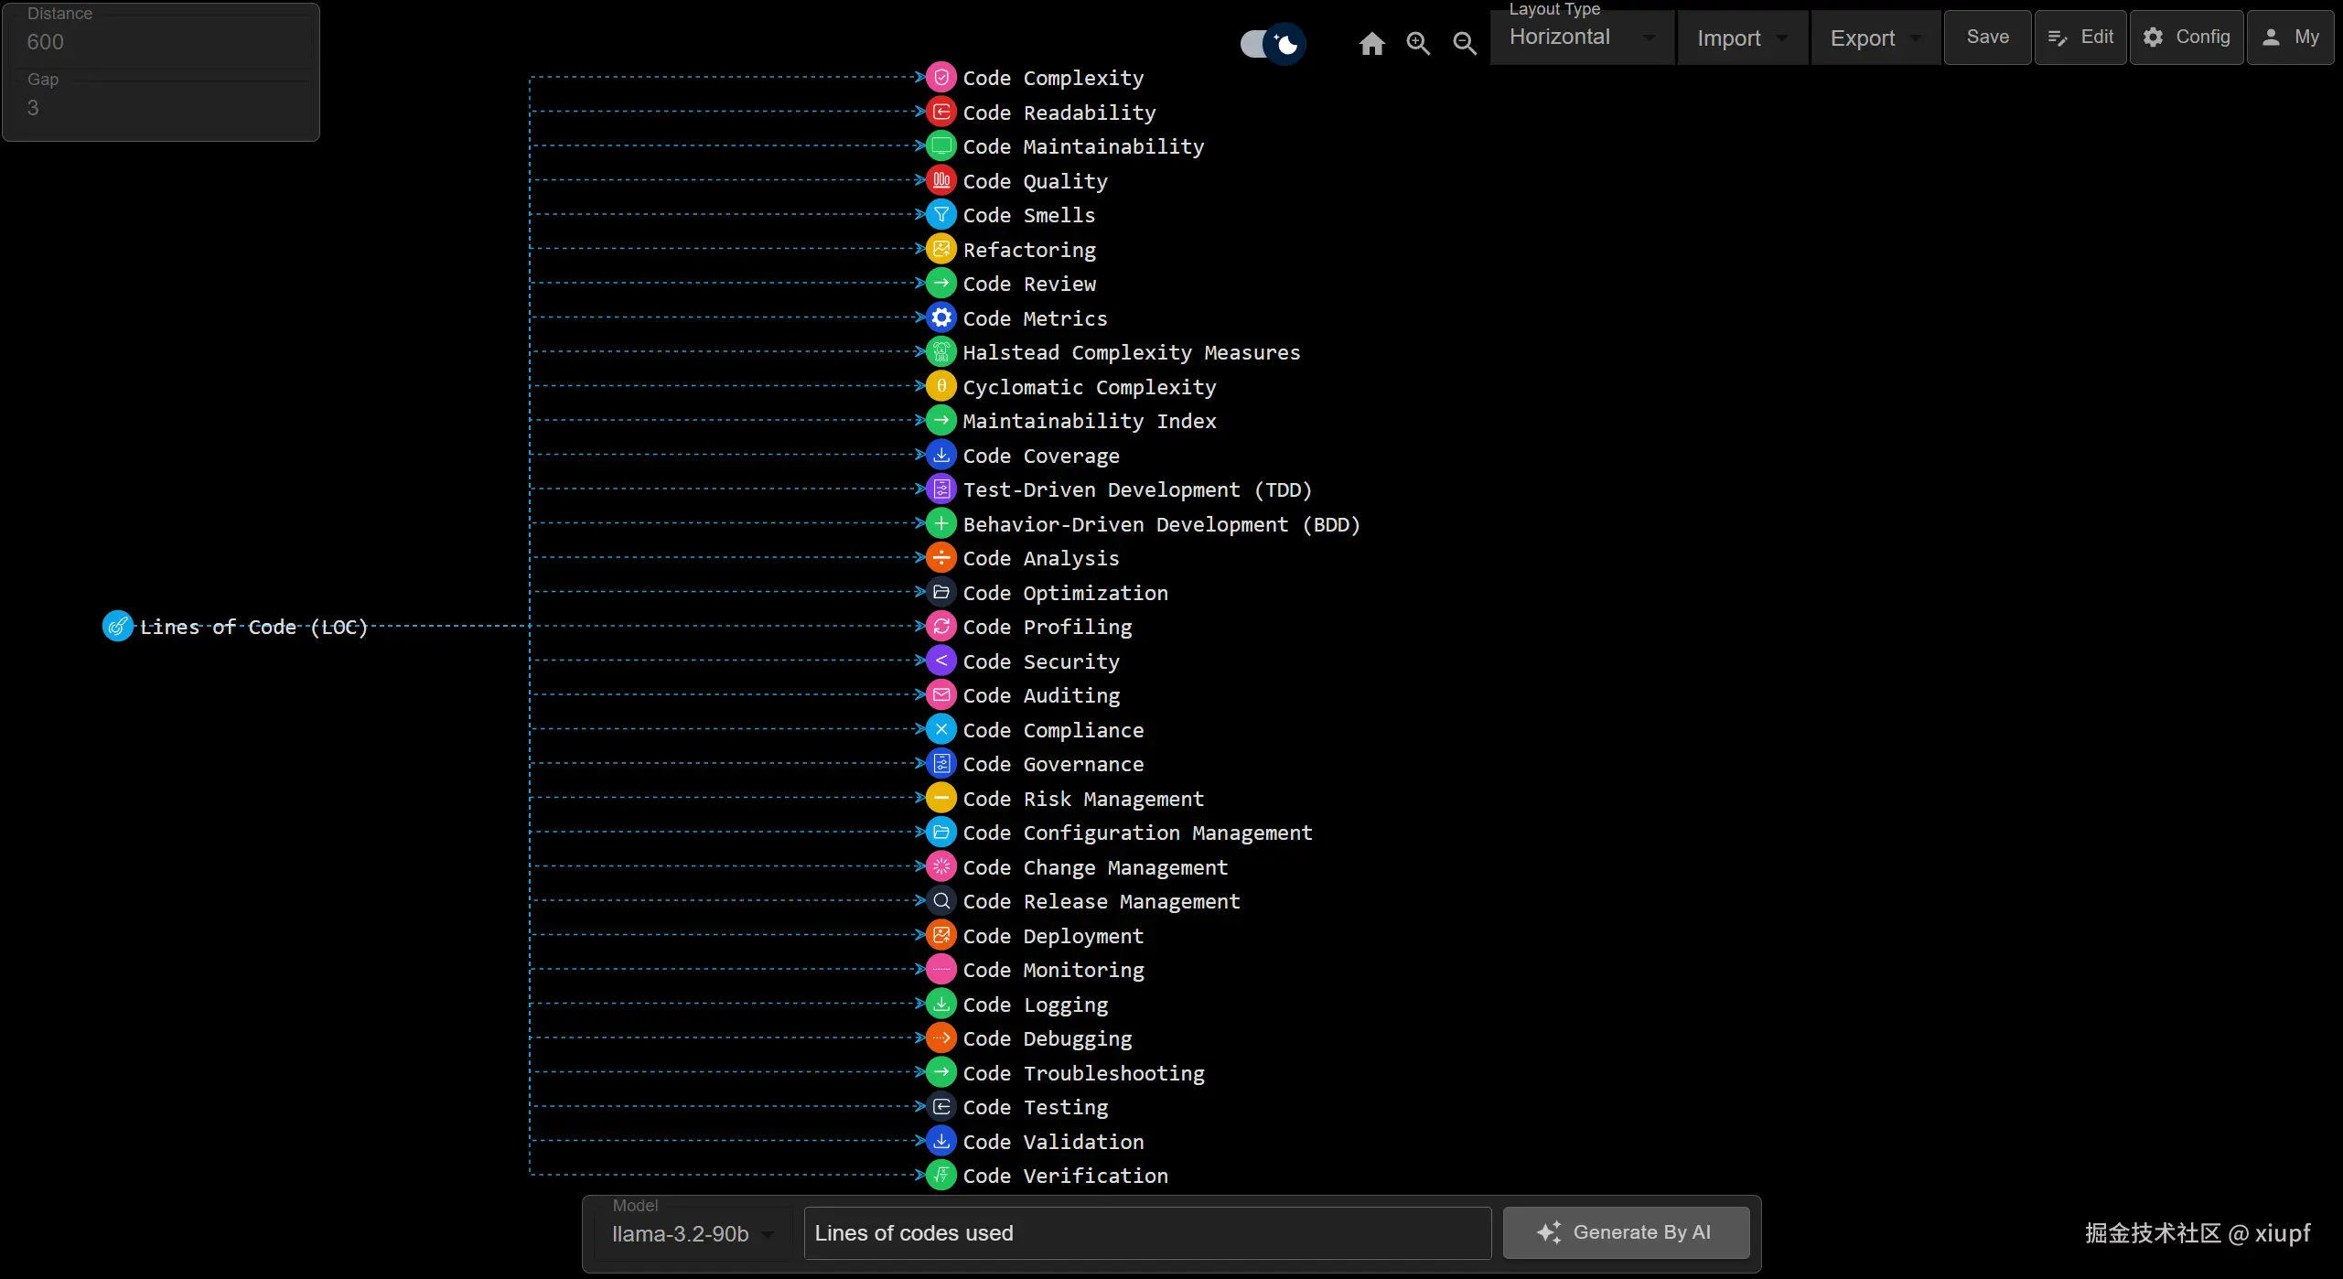
Task: Click the home reset view icon
Action: [1371, 43]
